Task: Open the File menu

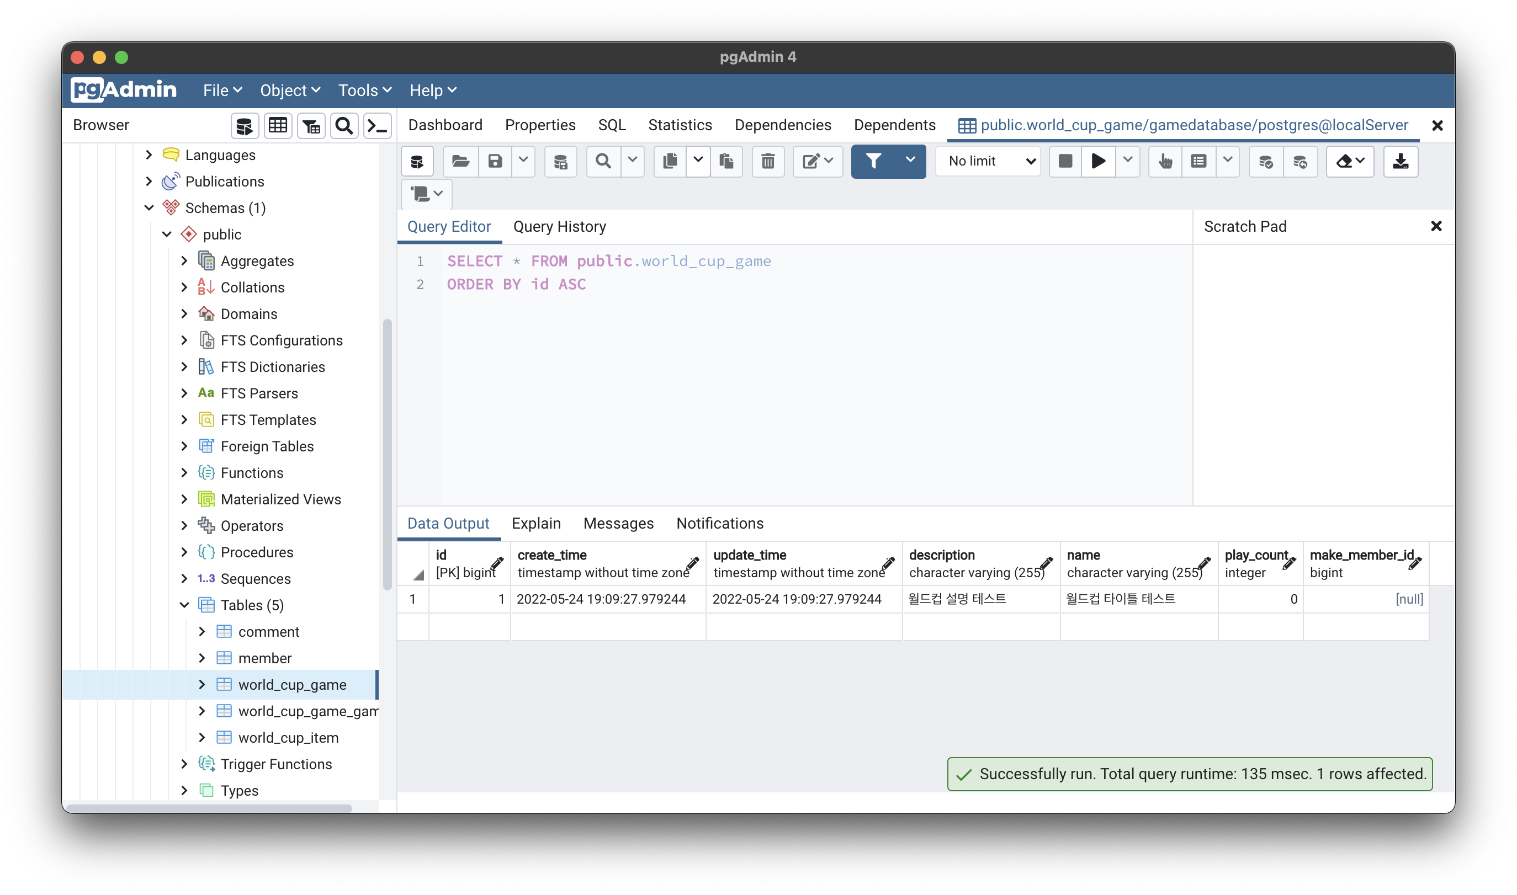Action: click(x=222, y=90)
